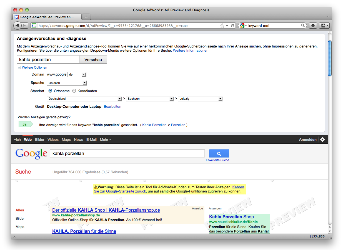343x250 pixels.
Task: Bookmark this page with the star icon
Action: [222, 26]
